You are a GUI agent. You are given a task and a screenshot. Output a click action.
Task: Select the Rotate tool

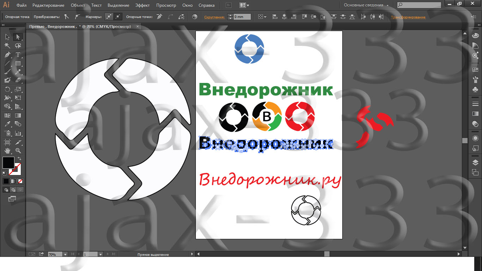click(7, 89)
